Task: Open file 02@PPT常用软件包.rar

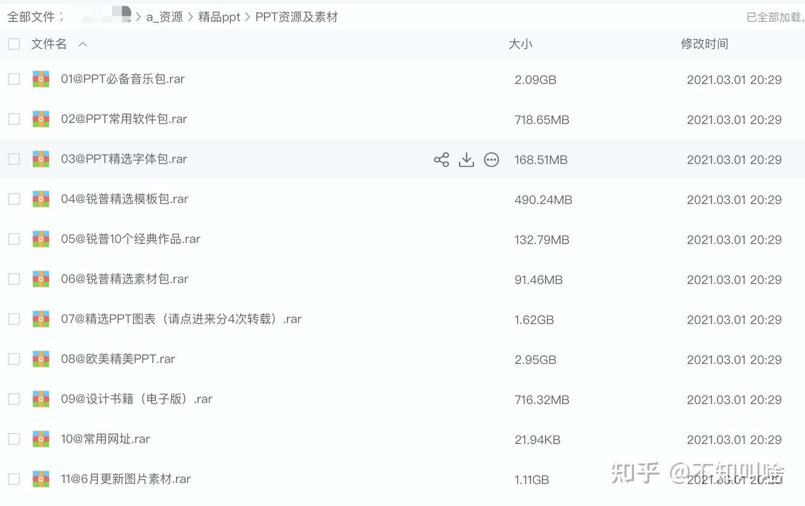Action: point(124,119)
